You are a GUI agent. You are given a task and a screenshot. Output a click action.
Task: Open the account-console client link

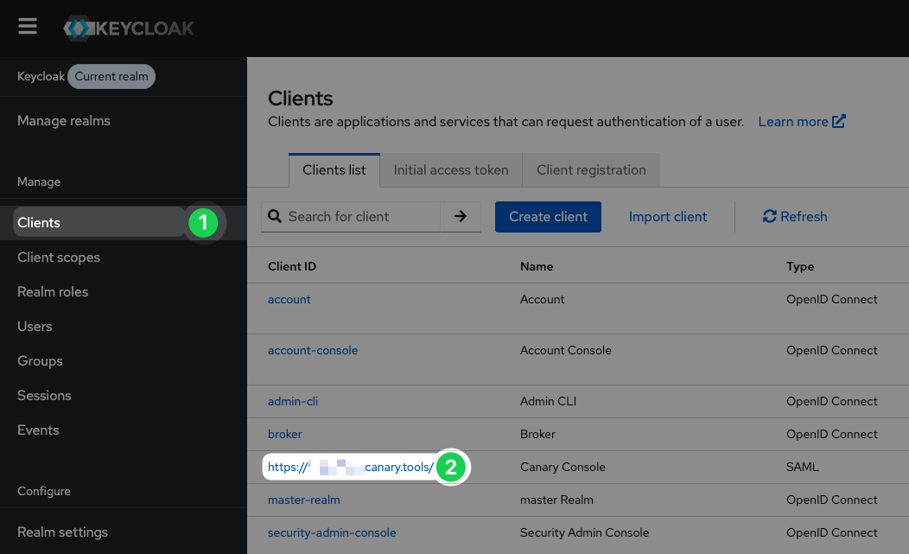(x=313, y=350)
